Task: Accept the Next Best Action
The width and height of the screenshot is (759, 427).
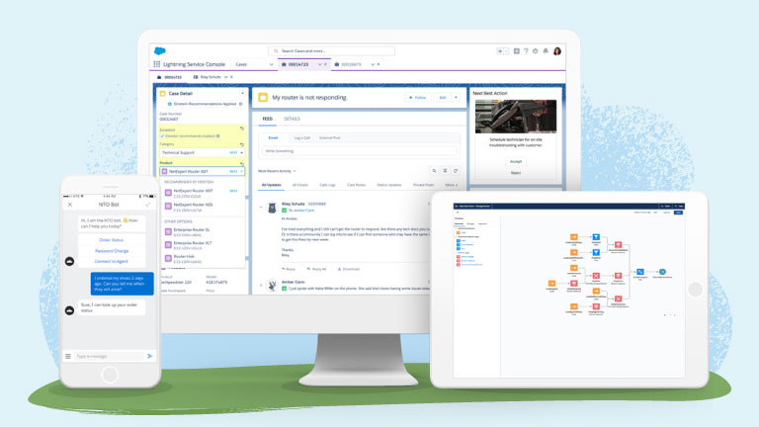Action: [x=516, y=161]
